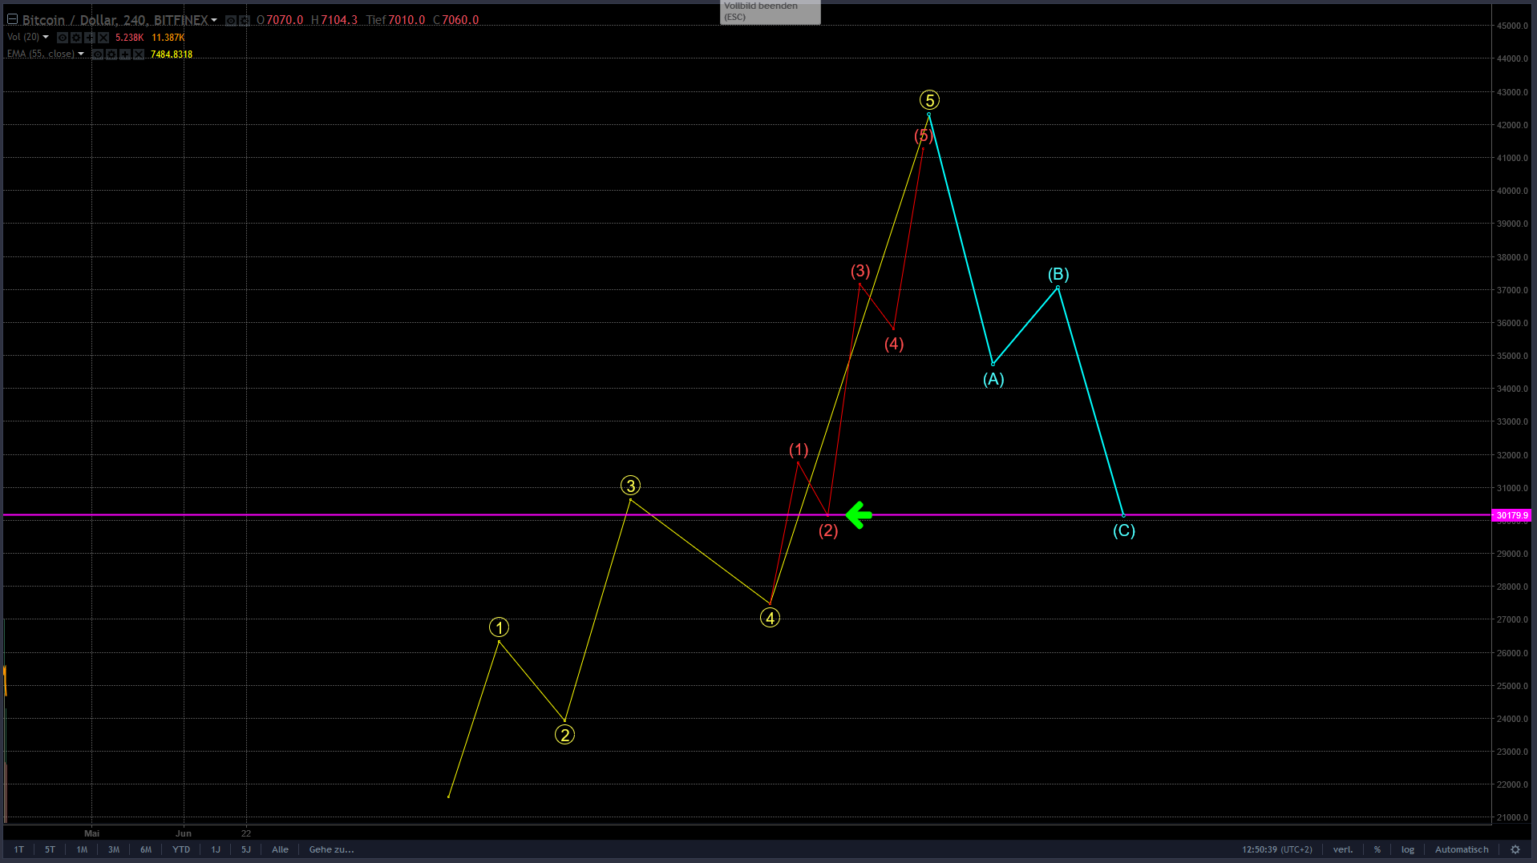Select the 6M time range
Screen dimensions: 1537x863
pyautogui.click(x=146, y=849)
